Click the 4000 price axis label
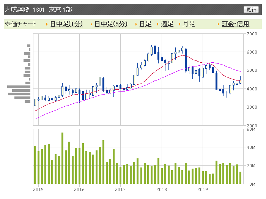266x199 pixels. (252, 88)
